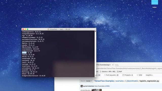162x91 pixels.
Task: Click the 'unicodecsv (0.14.1)' terminal line
Action: [x=31, y=68]
